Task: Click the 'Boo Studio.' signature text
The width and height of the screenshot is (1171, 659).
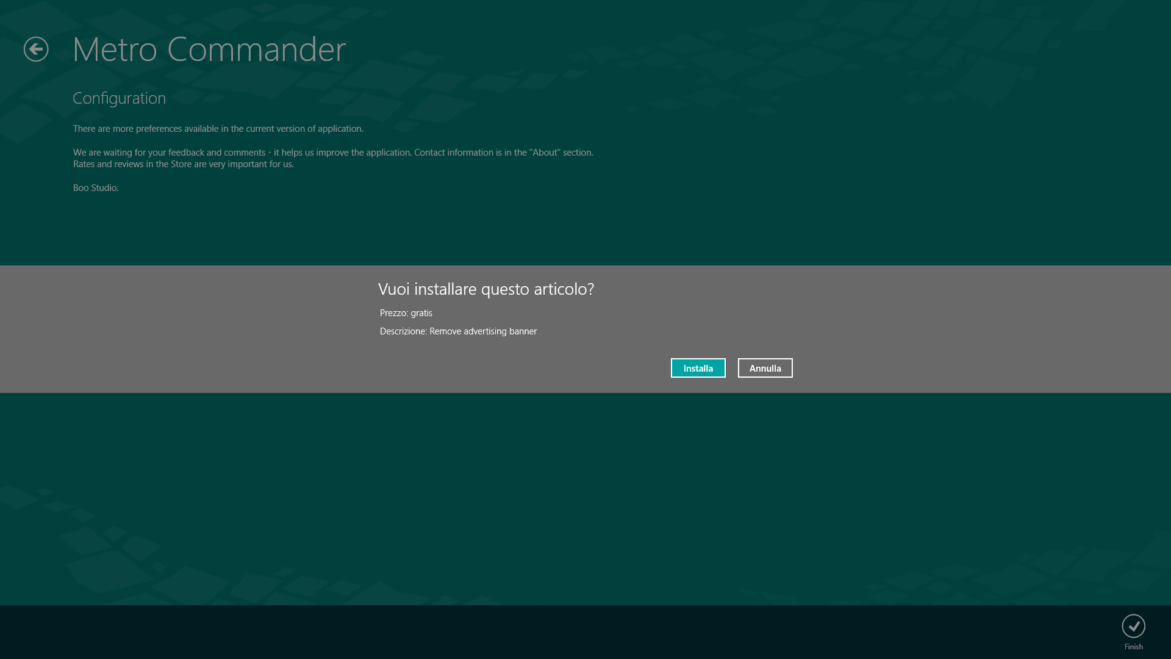Action: pos(96,188)
